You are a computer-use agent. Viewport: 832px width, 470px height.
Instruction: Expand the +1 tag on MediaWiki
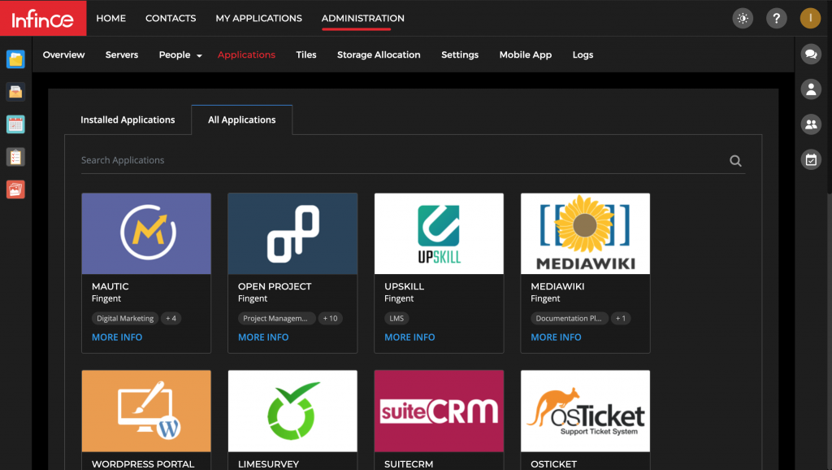pos(621,319)
